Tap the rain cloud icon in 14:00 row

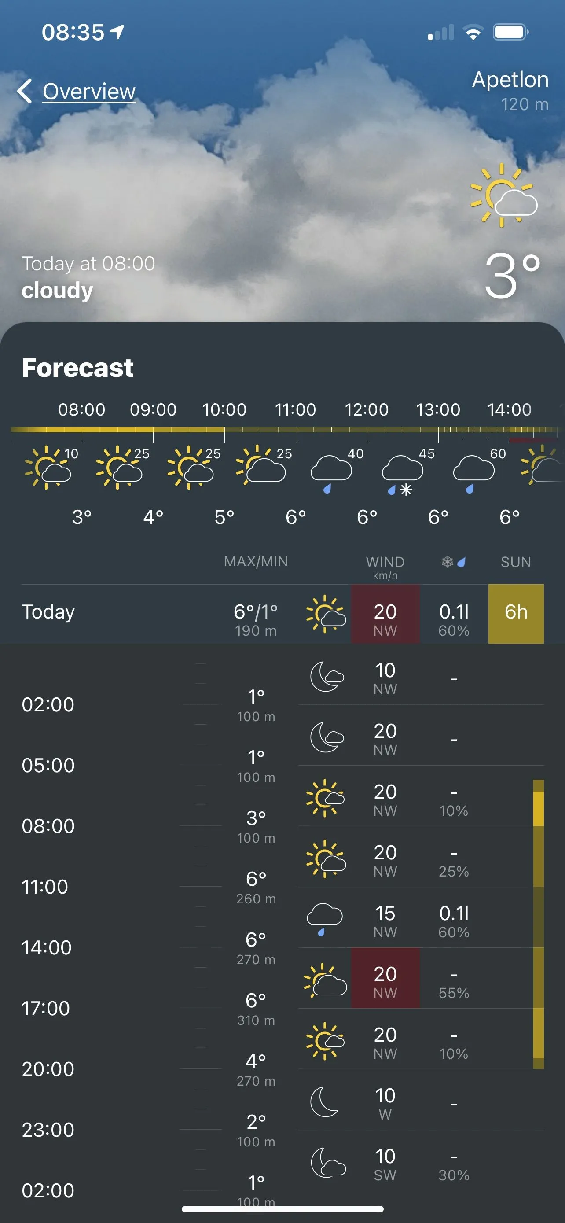(x=324, y=919)
